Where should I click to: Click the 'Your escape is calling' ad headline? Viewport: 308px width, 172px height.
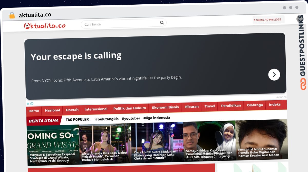click(x=76, y=56)
